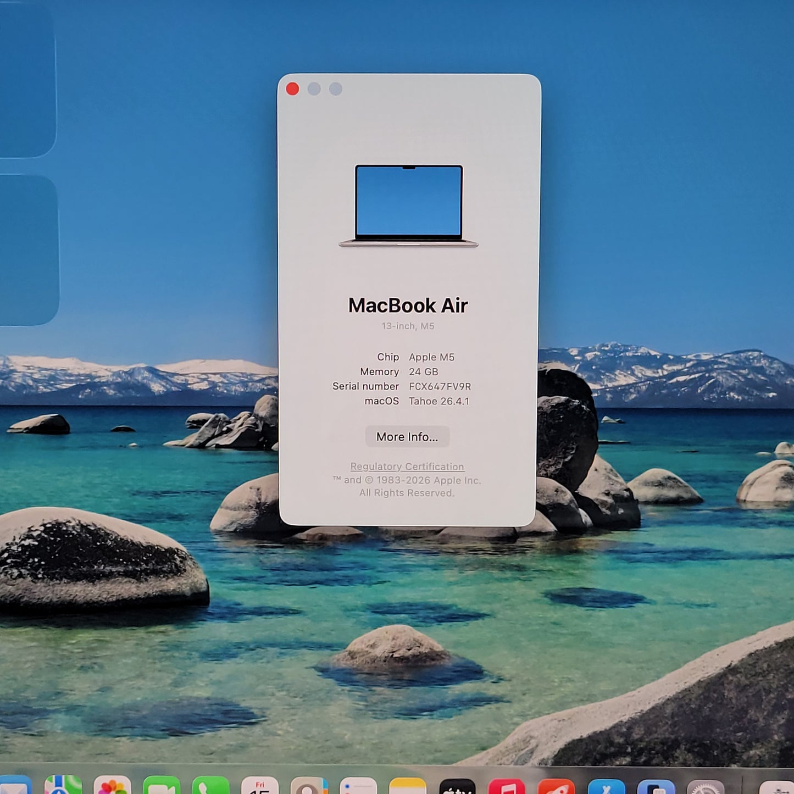Click the 'Apple M5' chip value
The width and height of the screenshot is (794, 794).
[431, 357]
